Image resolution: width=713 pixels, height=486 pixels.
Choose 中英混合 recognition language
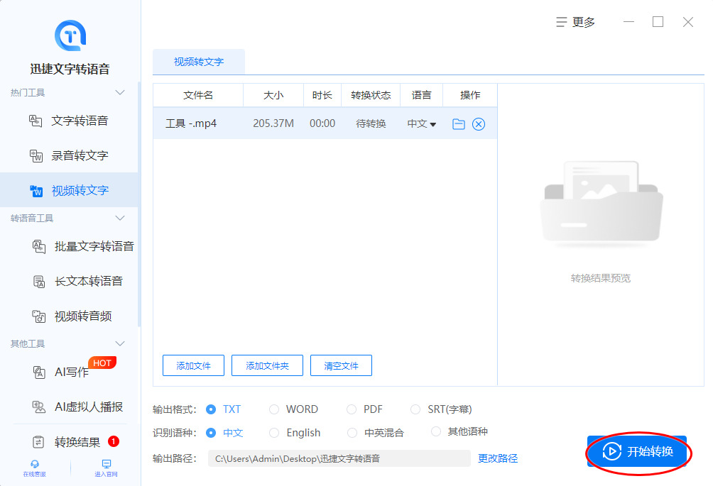[x=352, y=433]
